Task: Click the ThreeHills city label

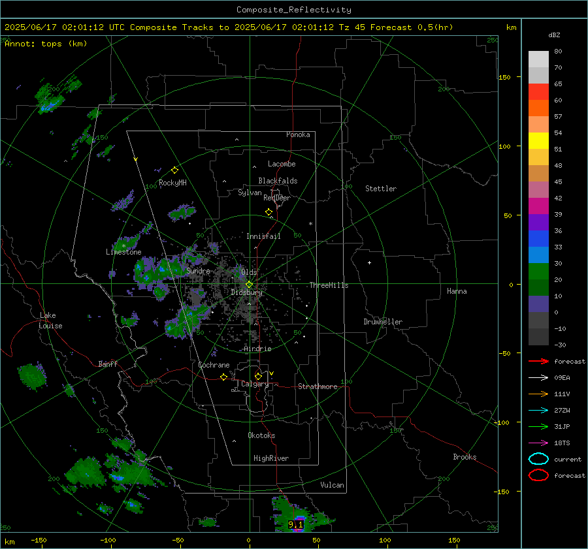Action: (x=329, y=285)
